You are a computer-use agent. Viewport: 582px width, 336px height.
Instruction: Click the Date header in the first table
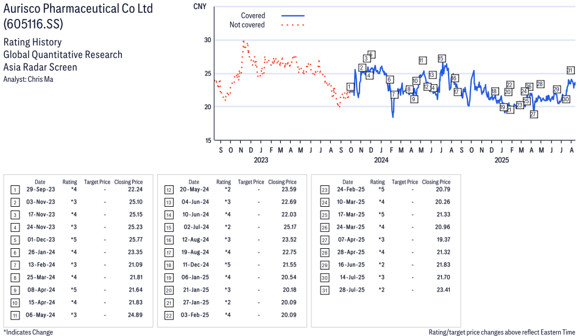pos(40,182)
